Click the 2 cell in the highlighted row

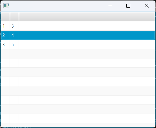pos(4,35)
